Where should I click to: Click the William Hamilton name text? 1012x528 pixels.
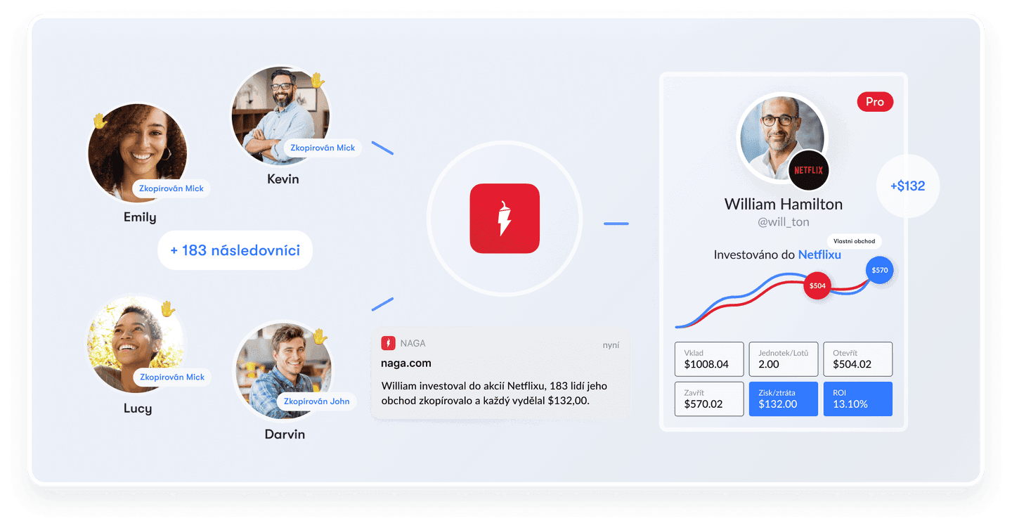784,204
